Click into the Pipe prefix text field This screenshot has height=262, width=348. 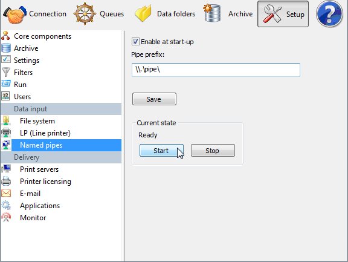point(216,70)
